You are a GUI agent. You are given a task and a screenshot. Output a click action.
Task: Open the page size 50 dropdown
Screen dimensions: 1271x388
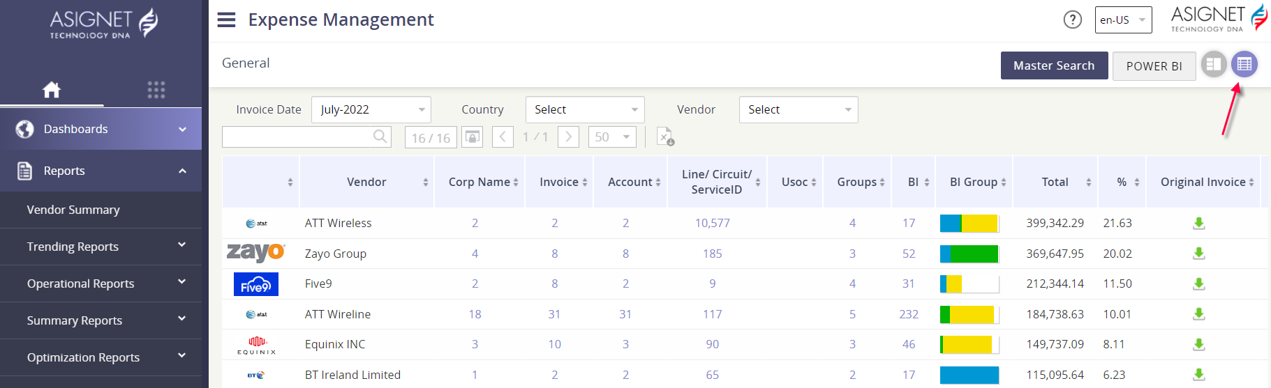click(613, 137)
